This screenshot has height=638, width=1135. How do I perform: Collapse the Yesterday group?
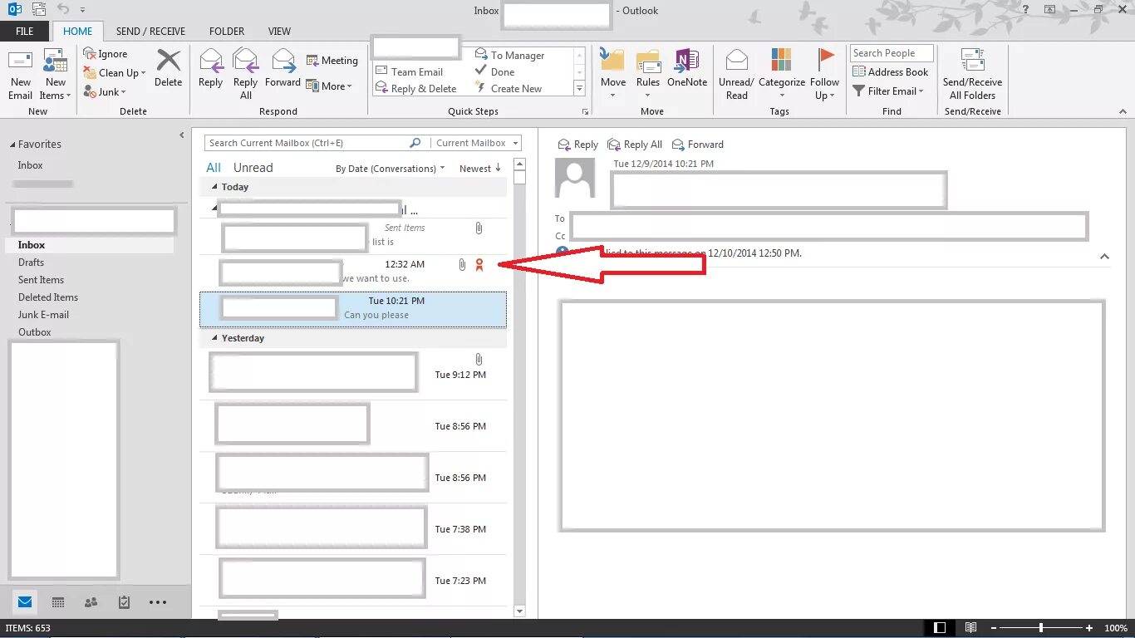click(215, 338)
